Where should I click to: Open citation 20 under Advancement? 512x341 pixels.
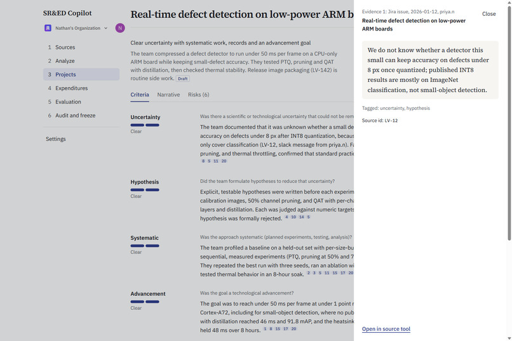coord(293,328)
